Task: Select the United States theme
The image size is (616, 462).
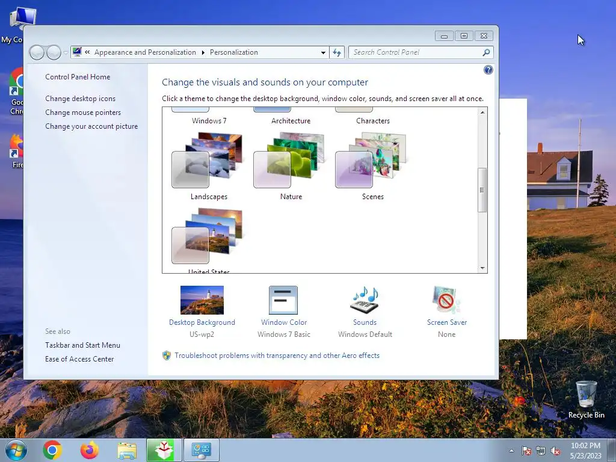Action: click(x=209, y=241)
